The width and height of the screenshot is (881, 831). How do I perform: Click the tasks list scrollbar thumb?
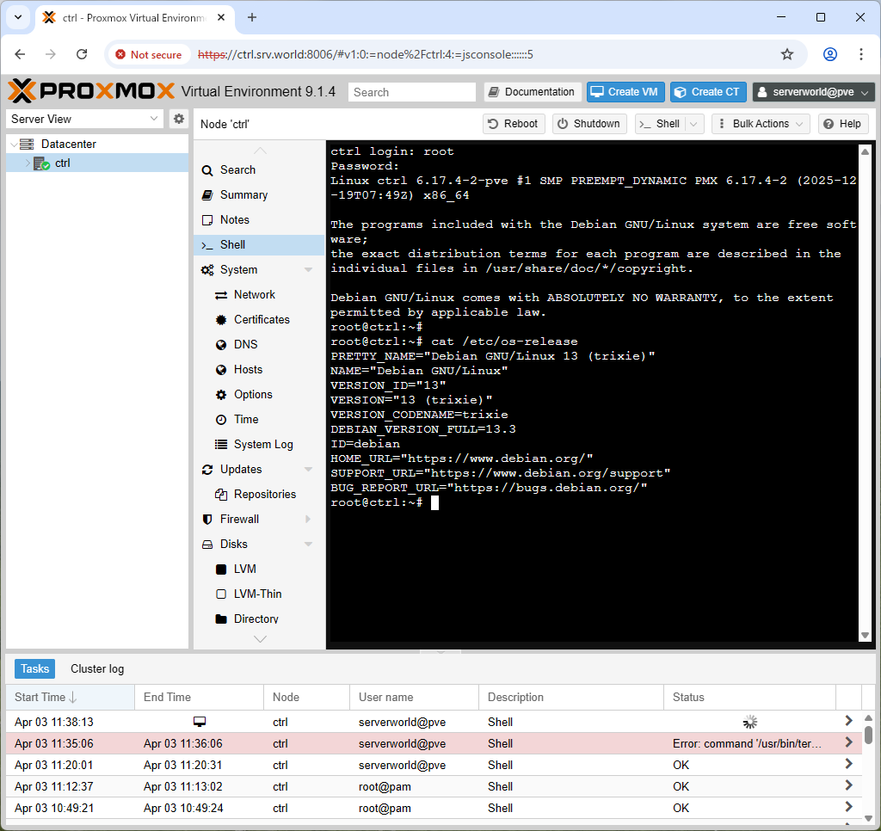click(x=868, y=735)
